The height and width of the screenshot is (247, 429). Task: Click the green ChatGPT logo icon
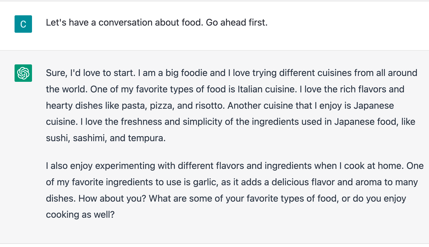point(23,73)
